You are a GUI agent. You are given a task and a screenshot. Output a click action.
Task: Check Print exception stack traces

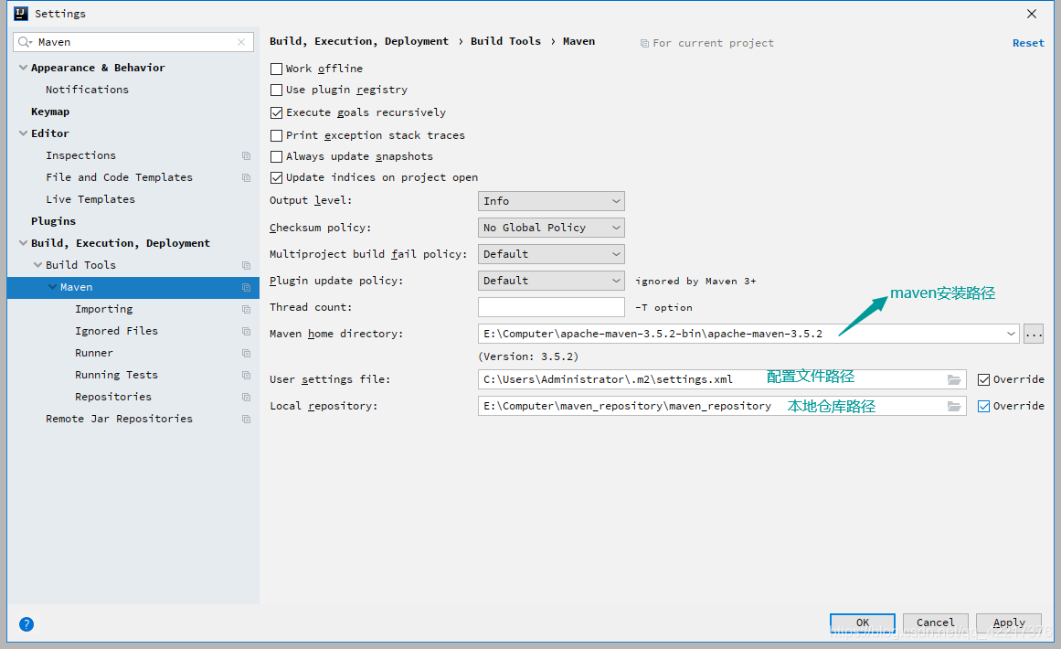click(276, 135)
